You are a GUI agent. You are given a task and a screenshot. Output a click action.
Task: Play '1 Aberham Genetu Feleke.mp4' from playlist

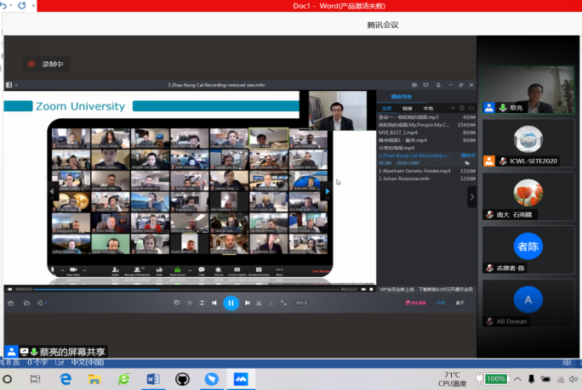tap(415, 171)
